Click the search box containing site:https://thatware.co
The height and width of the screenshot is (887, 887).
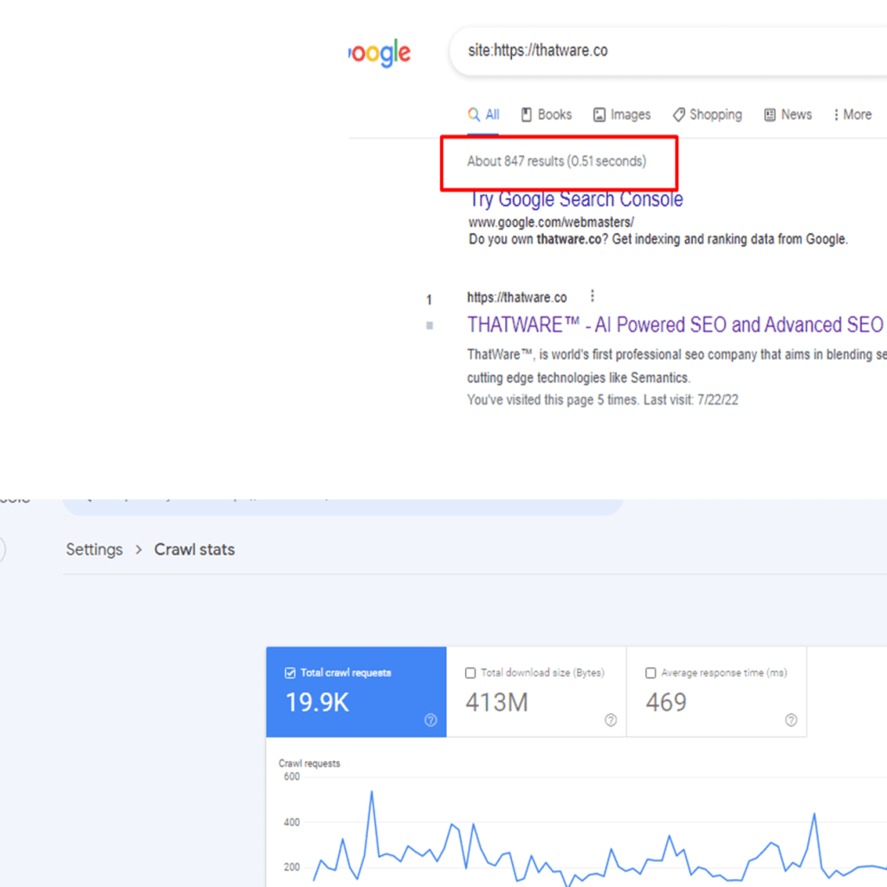pyautogui.click(x=669, y=51)
